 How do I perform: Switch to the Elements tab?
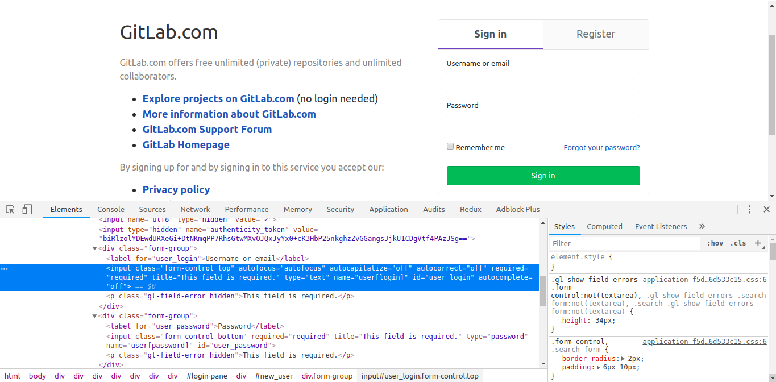(67, 210)
